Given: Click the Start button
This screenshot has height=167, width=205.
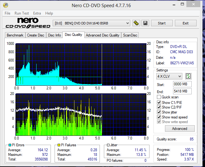Looking at the screenshot, I should [162, 23].
